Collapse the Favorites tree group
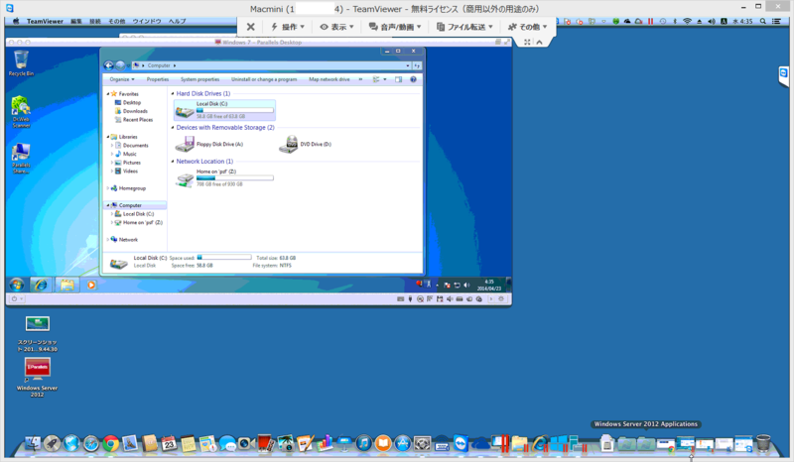The width and height of the screenshot is (794, 462). 108,94
